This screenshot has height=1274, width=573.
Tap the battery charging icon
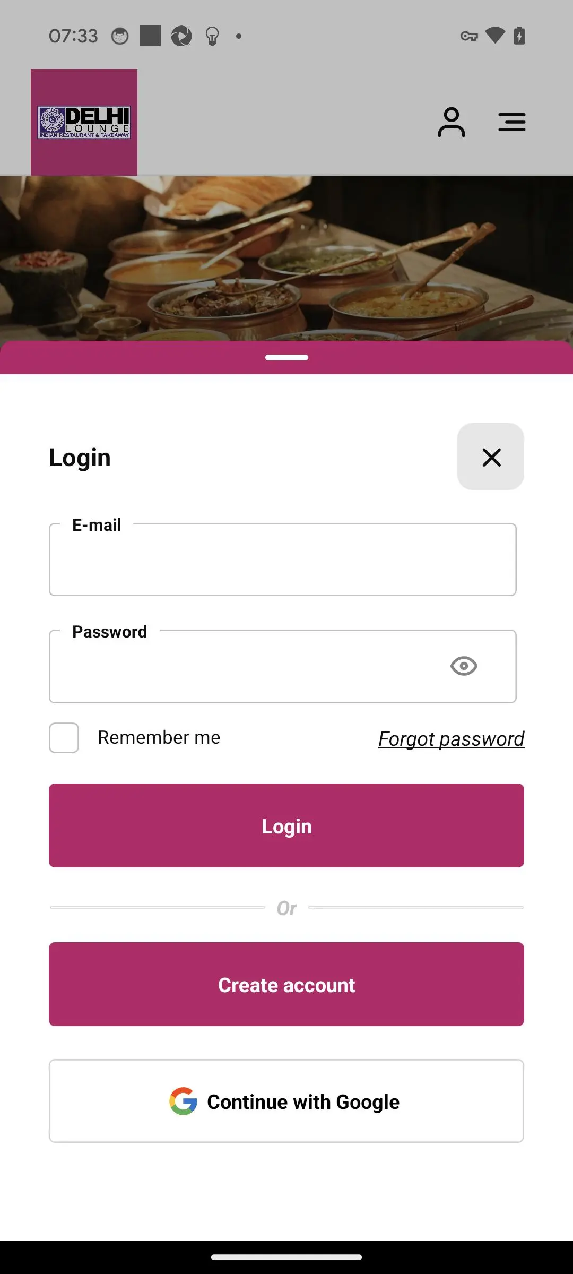(519, 36)
